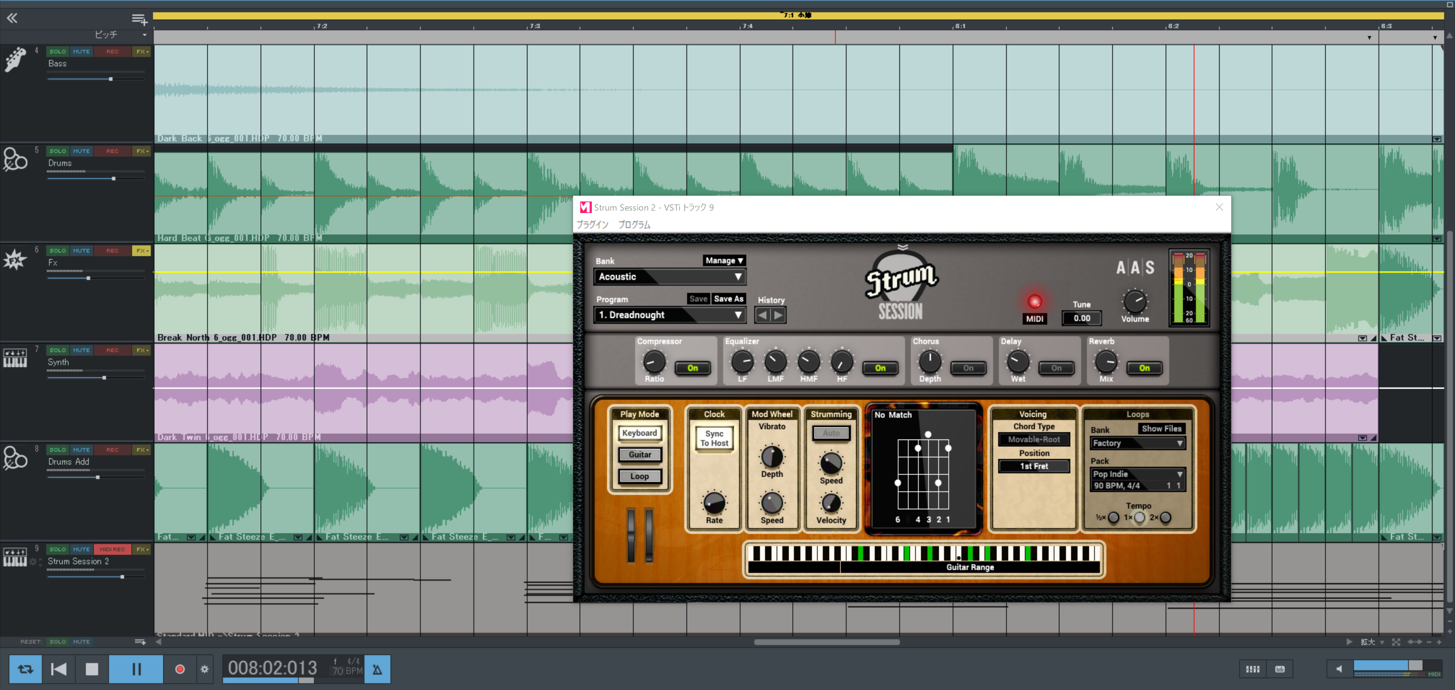
Task: Toggle the metronome icon
Action: (x=377, y=669)
